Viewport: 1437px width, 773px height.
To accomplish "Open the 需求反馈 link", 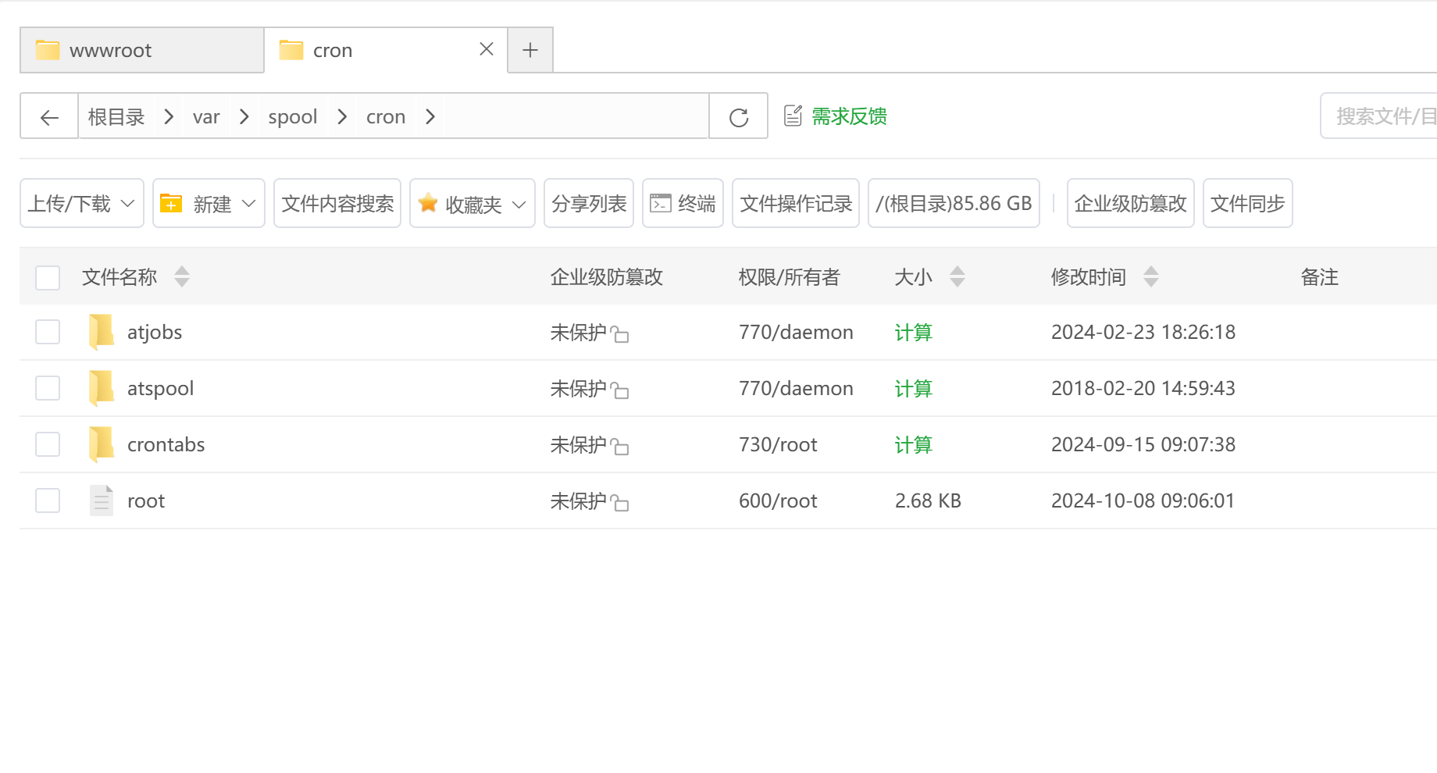I will 850,116.
